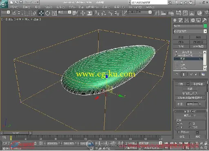Open the 3ds Max application button menu
209x151 pixels.
point(4,4)
